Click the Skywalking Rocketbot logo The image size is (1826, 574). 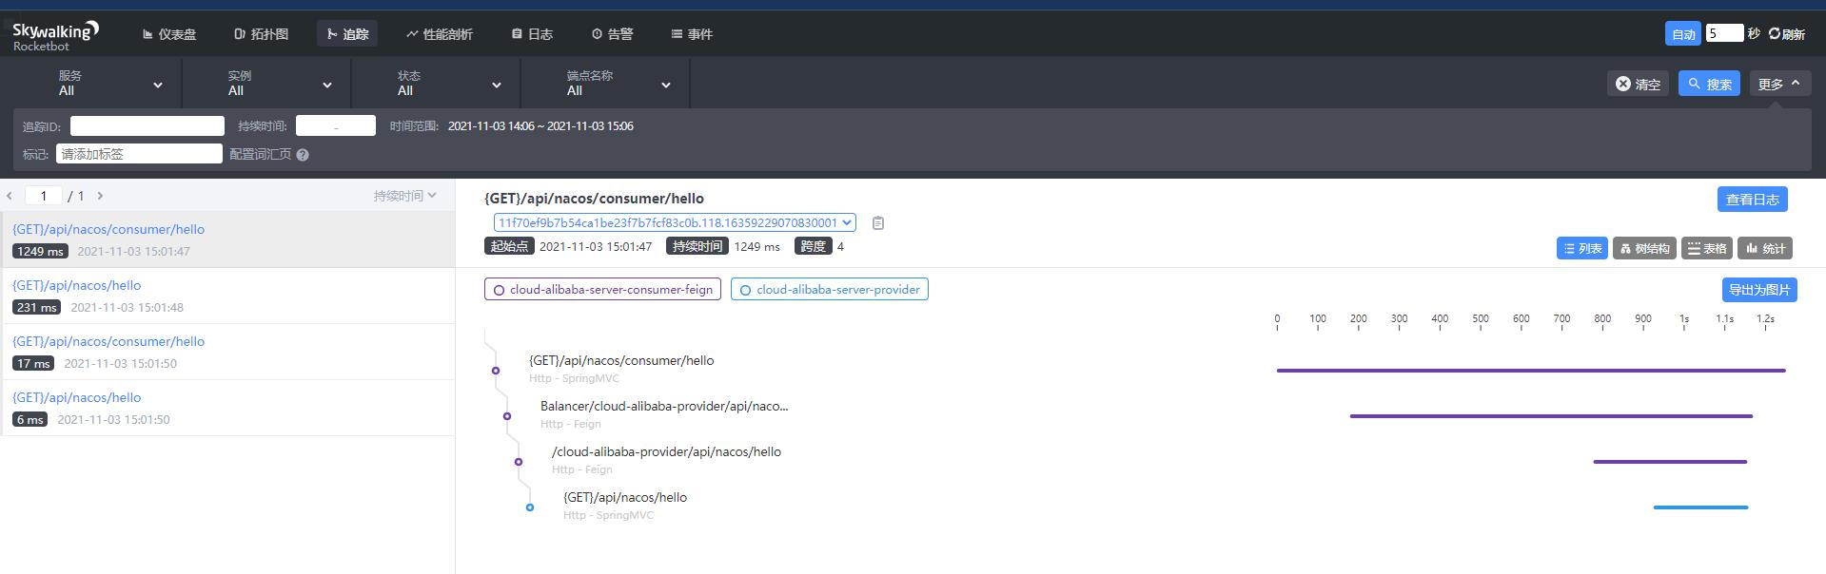coord(55,35)
